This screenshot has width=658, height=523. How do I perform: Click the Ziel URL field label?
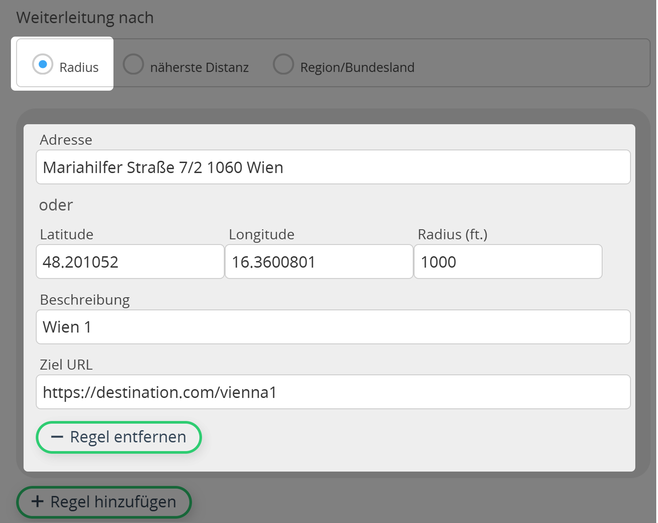pos(66,365)
